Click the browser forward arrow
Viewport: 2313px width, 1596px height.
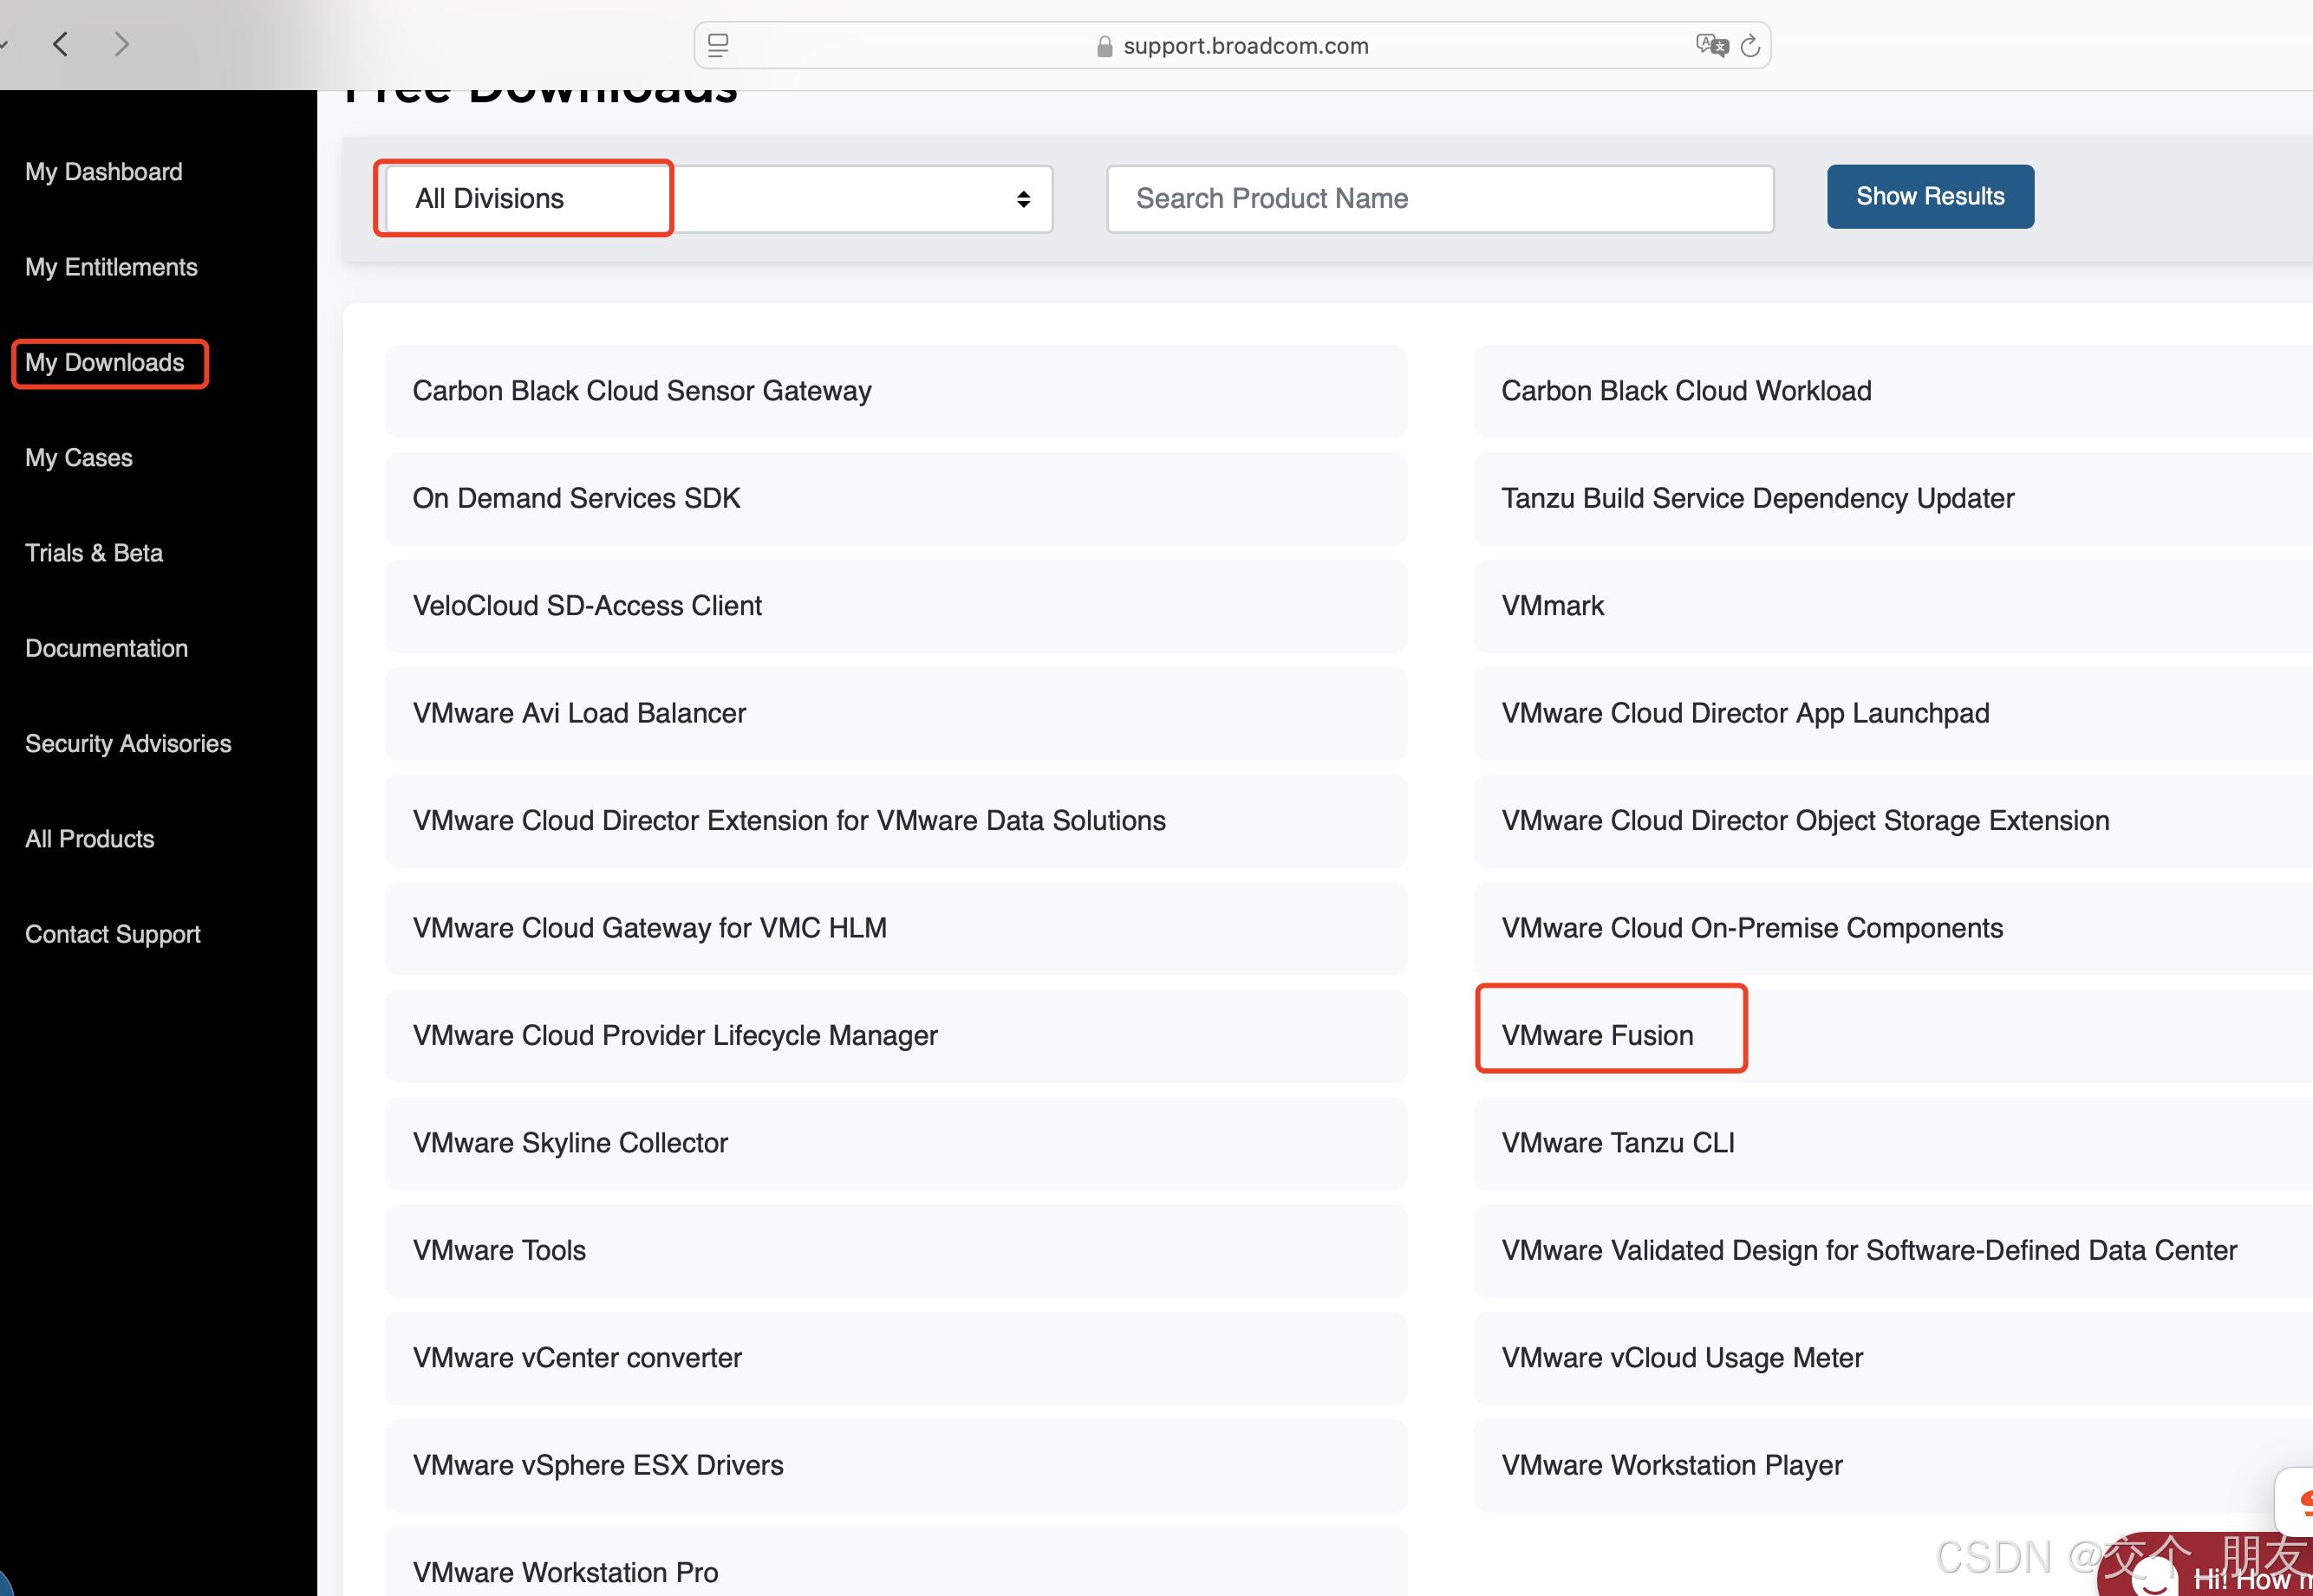point(121,44)
